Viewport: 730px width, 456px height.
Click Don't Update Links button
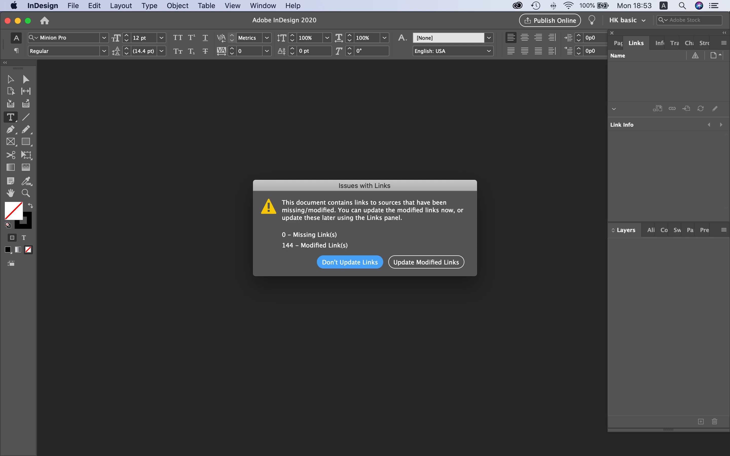[350, 262]
